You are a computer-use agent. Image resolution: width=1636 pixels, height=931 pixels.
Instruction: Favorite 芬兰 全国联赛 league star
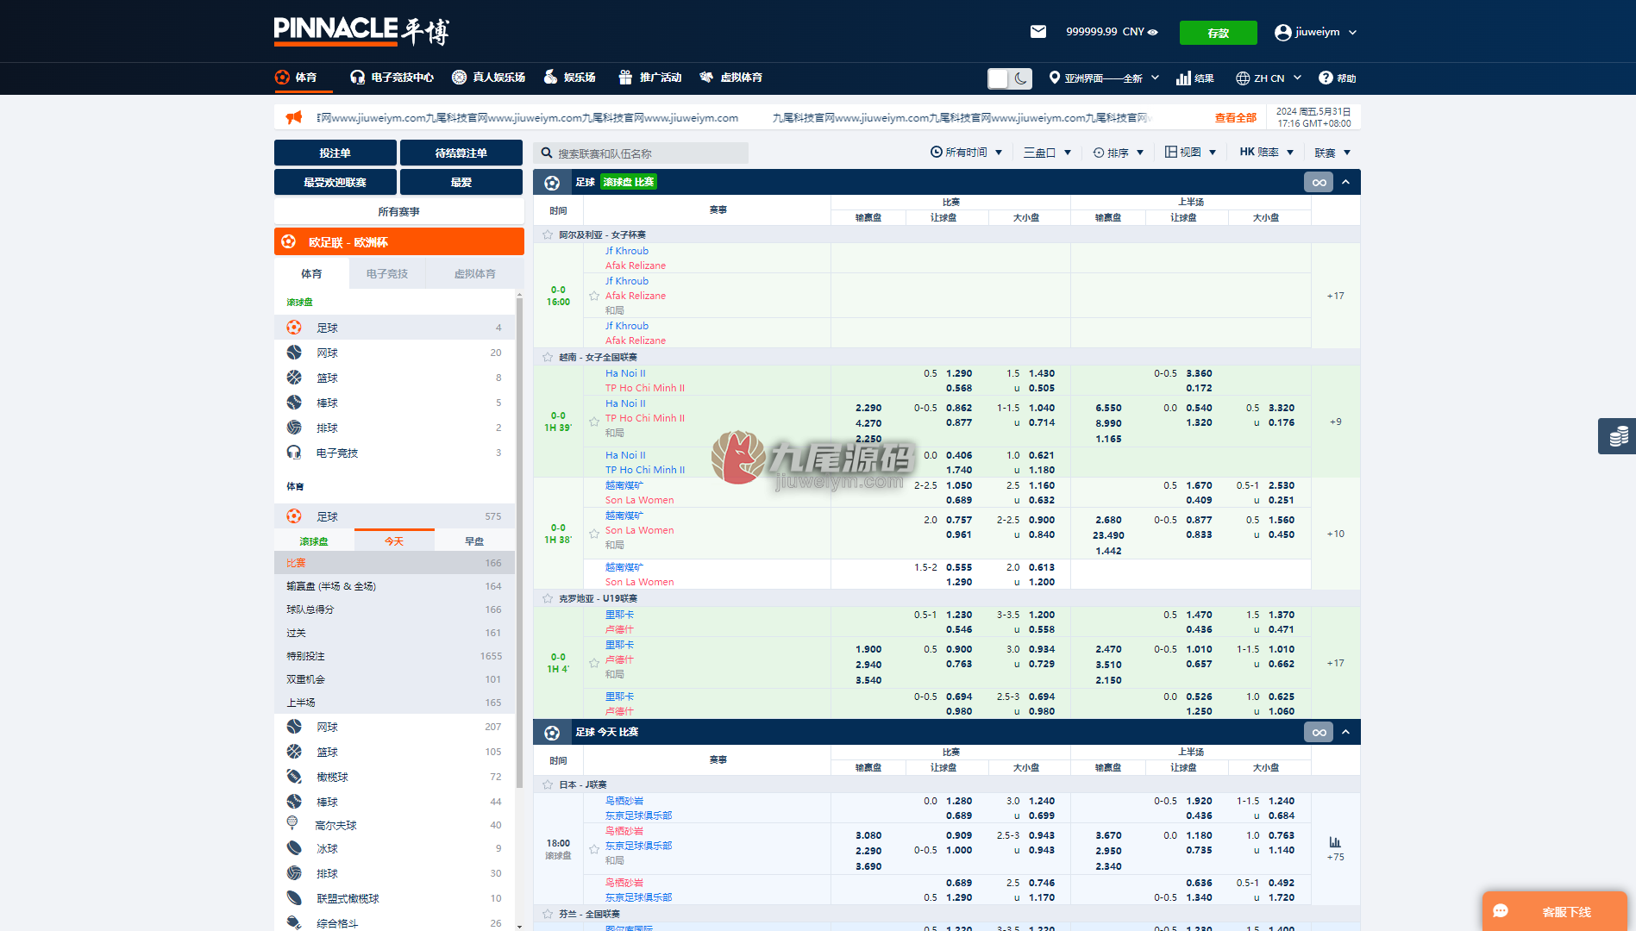(548, 914)
